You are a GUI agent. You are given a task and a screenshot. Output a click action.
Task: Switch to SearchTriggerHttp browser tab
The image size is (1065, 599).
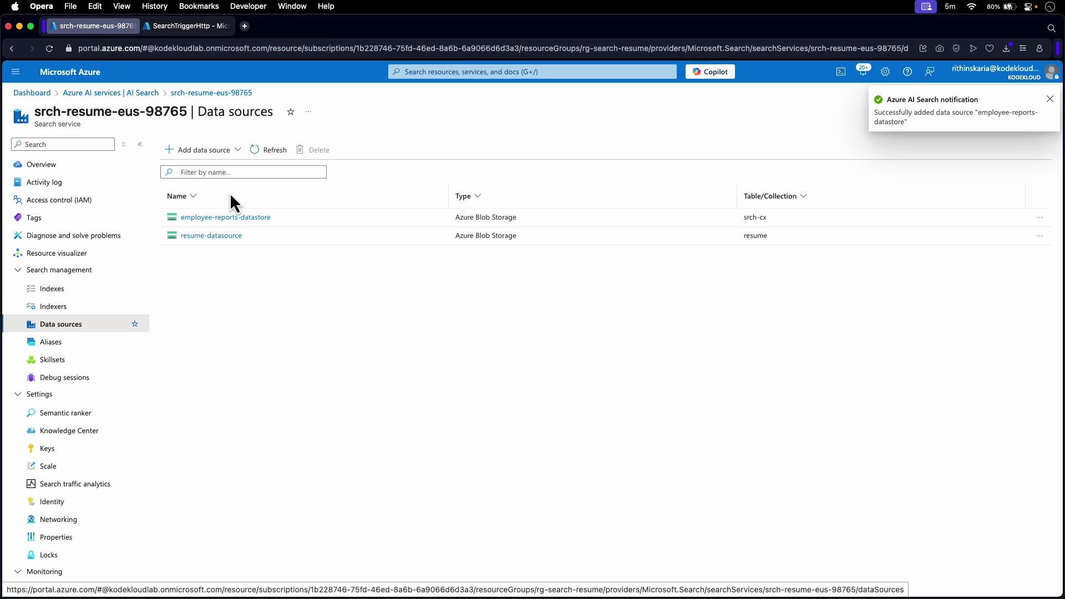[187, 26]
